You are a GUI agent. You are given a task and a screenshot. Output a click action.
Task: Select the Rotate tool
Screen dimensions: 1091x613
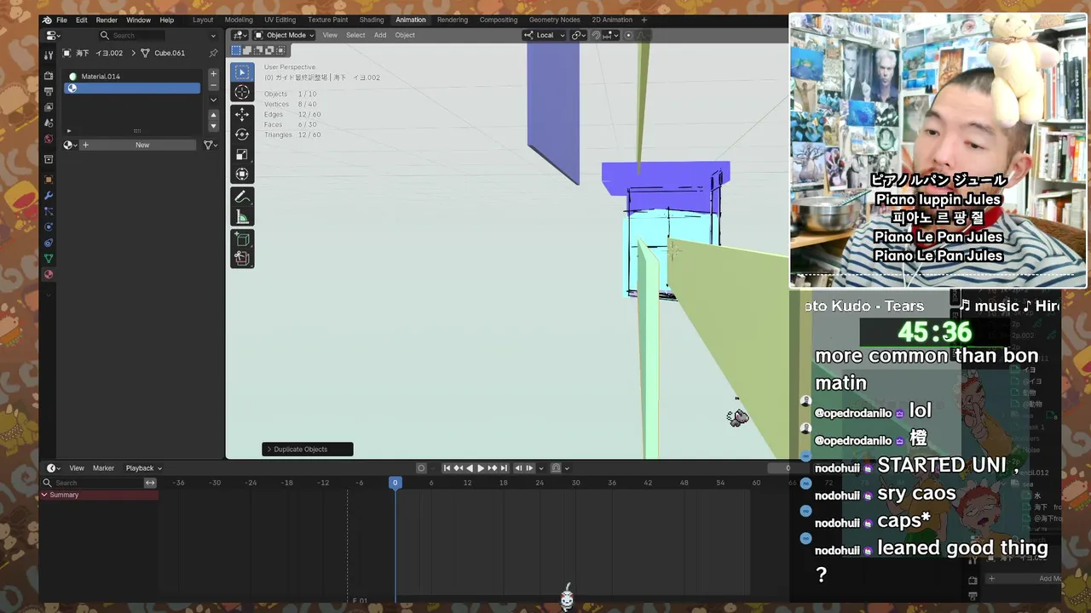[x=242, y=134]
